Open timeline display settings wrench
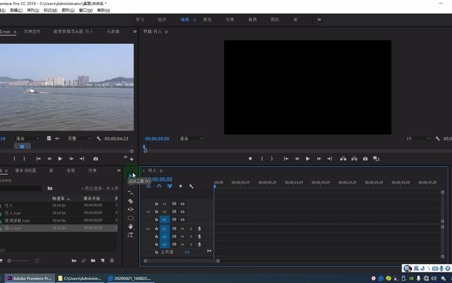 (x=191, y=186)
